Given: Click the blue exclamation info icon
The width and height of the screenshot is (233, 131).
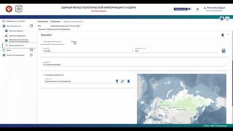Looking at the screenshot, I should click(x=222, y=19).
